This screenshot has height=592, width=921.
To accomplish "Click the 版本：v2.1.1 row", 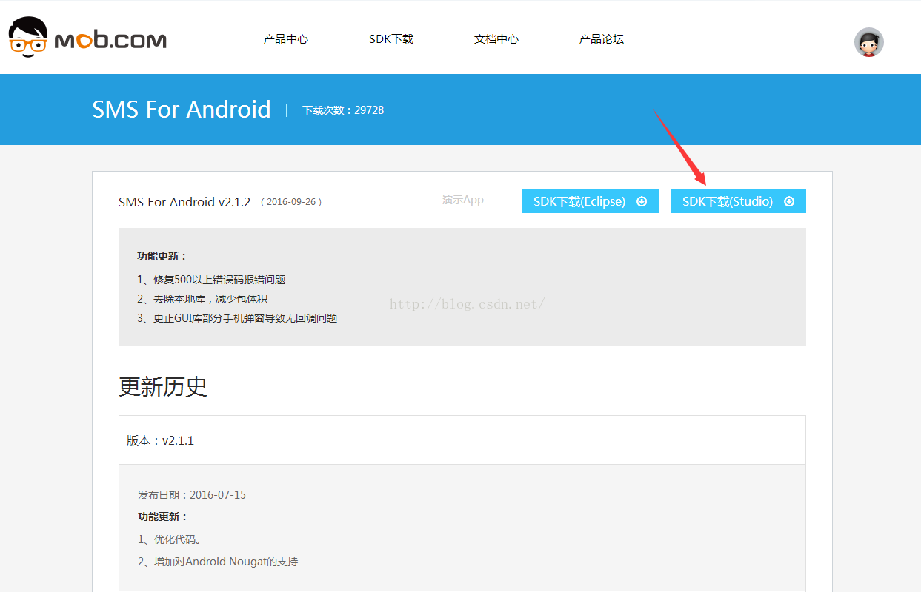I will [x=462, y=440].
